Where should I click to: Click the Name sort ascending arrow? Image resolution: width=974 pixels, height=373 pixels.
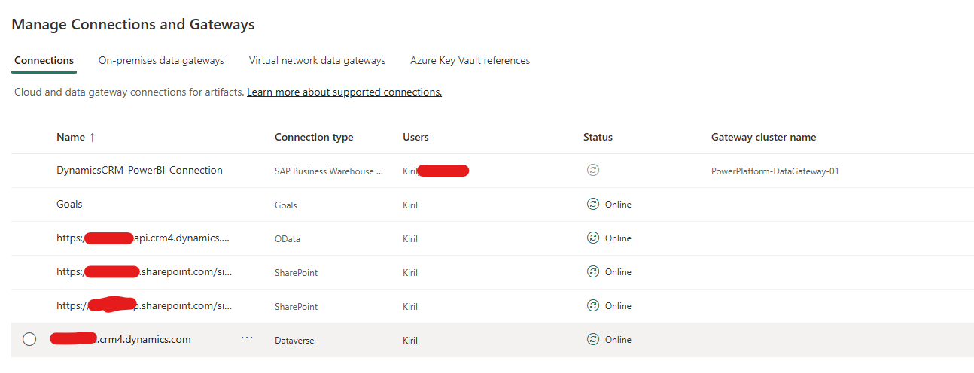[92, 138]
